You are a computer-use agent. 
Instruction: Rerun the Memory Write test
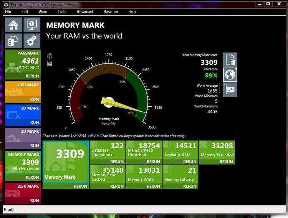click(x=153, y=186)
